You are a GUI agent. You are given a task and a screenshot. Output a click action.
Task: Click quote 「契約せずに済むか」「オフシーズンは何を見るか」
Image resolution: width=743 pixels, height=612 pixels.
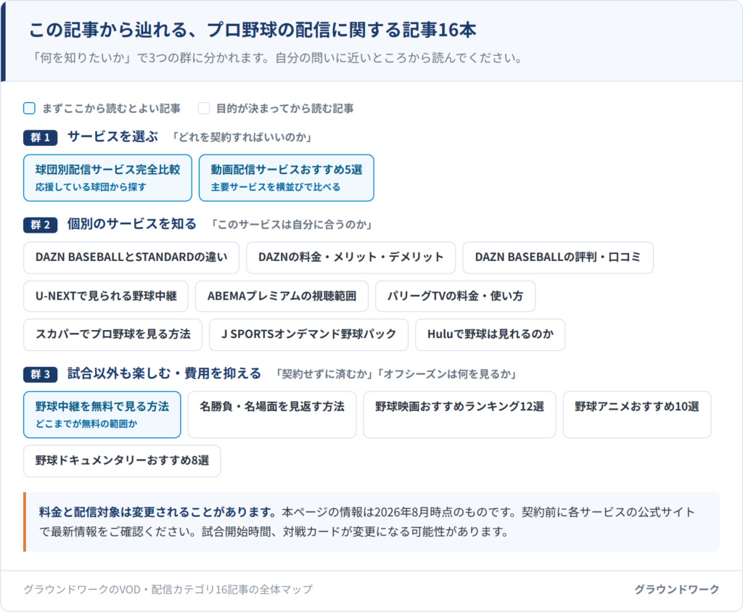[x=395, y=374]
